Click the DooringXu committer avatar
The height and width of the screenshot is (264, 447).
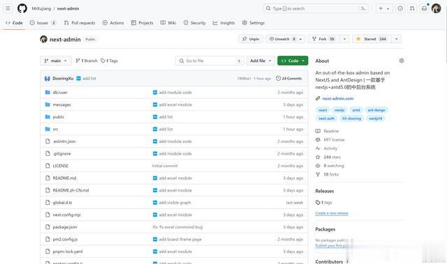coord(47,79)
